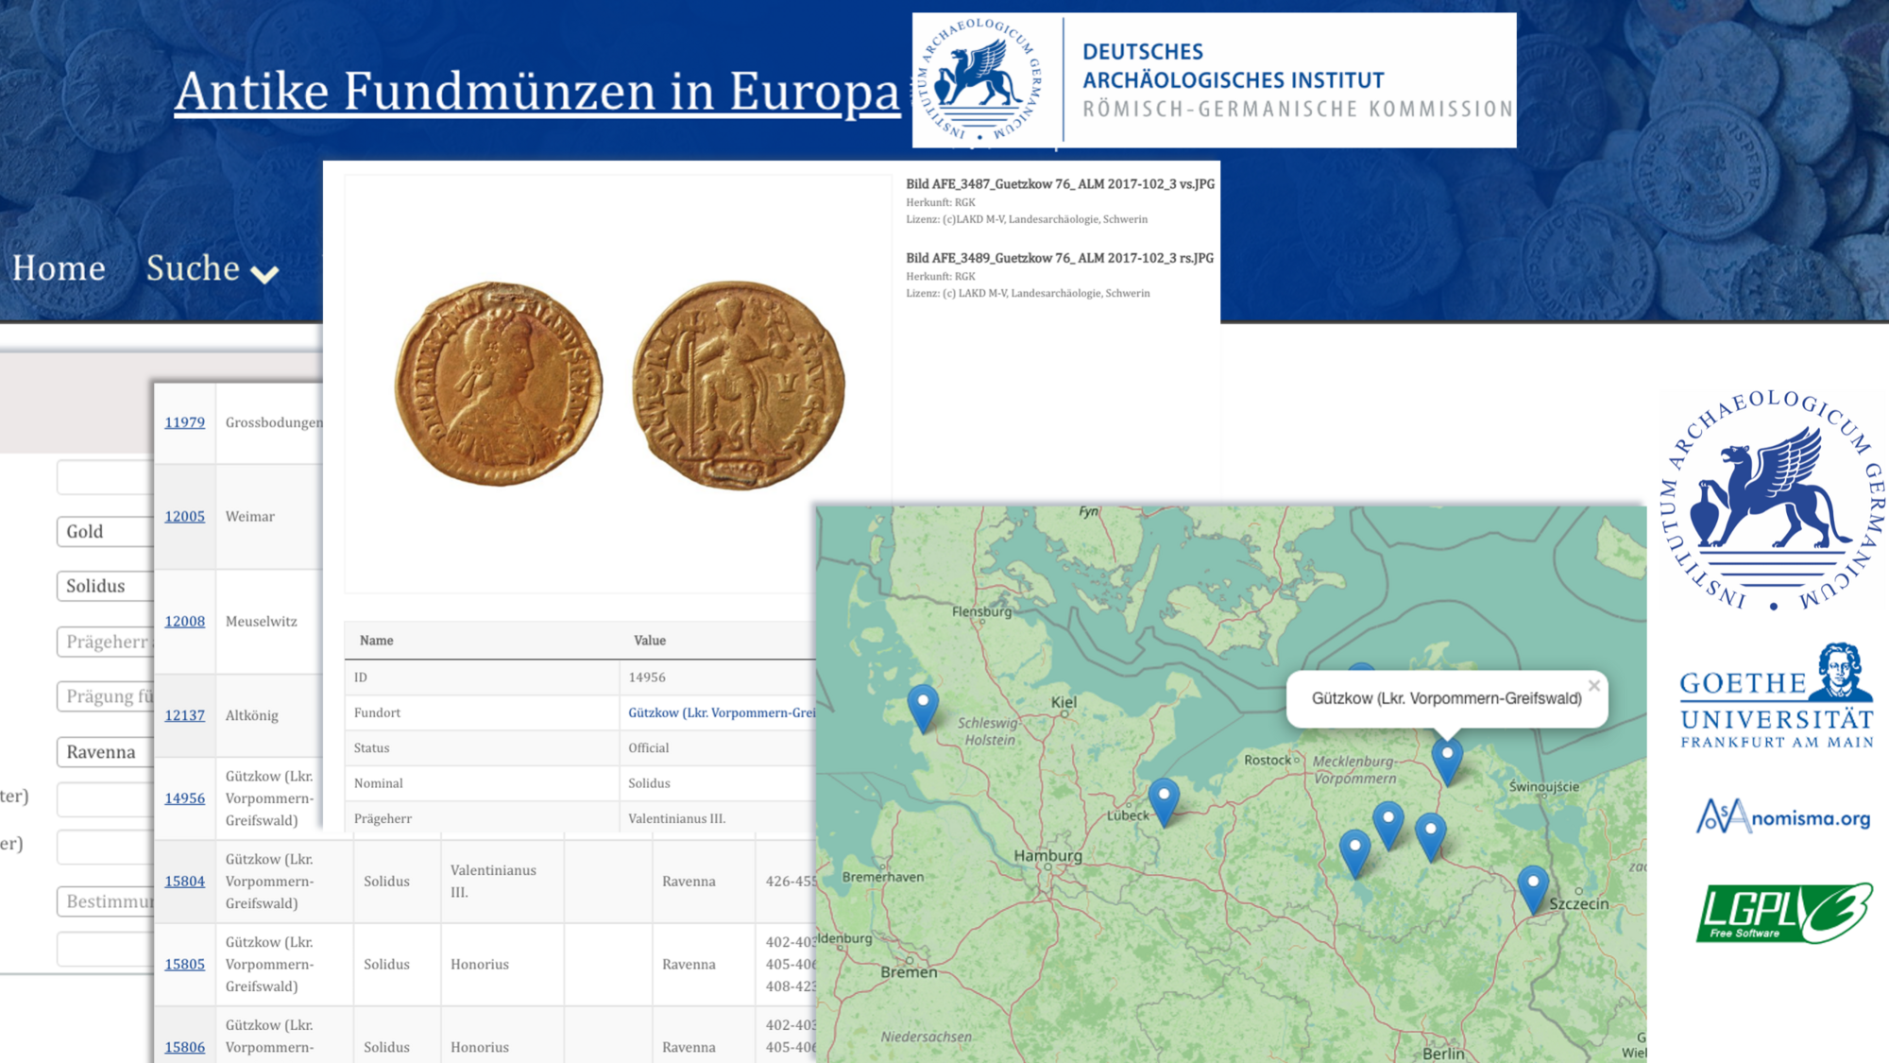Click Bild AFE_3487 vs.JPG caption
1889x1063 pixels.
pos(1060,184)
